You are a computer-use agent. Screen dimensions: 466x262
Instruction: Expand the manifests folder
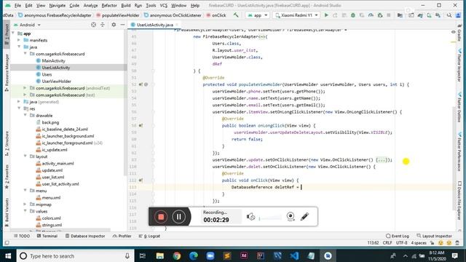click(x=19, y=40)
